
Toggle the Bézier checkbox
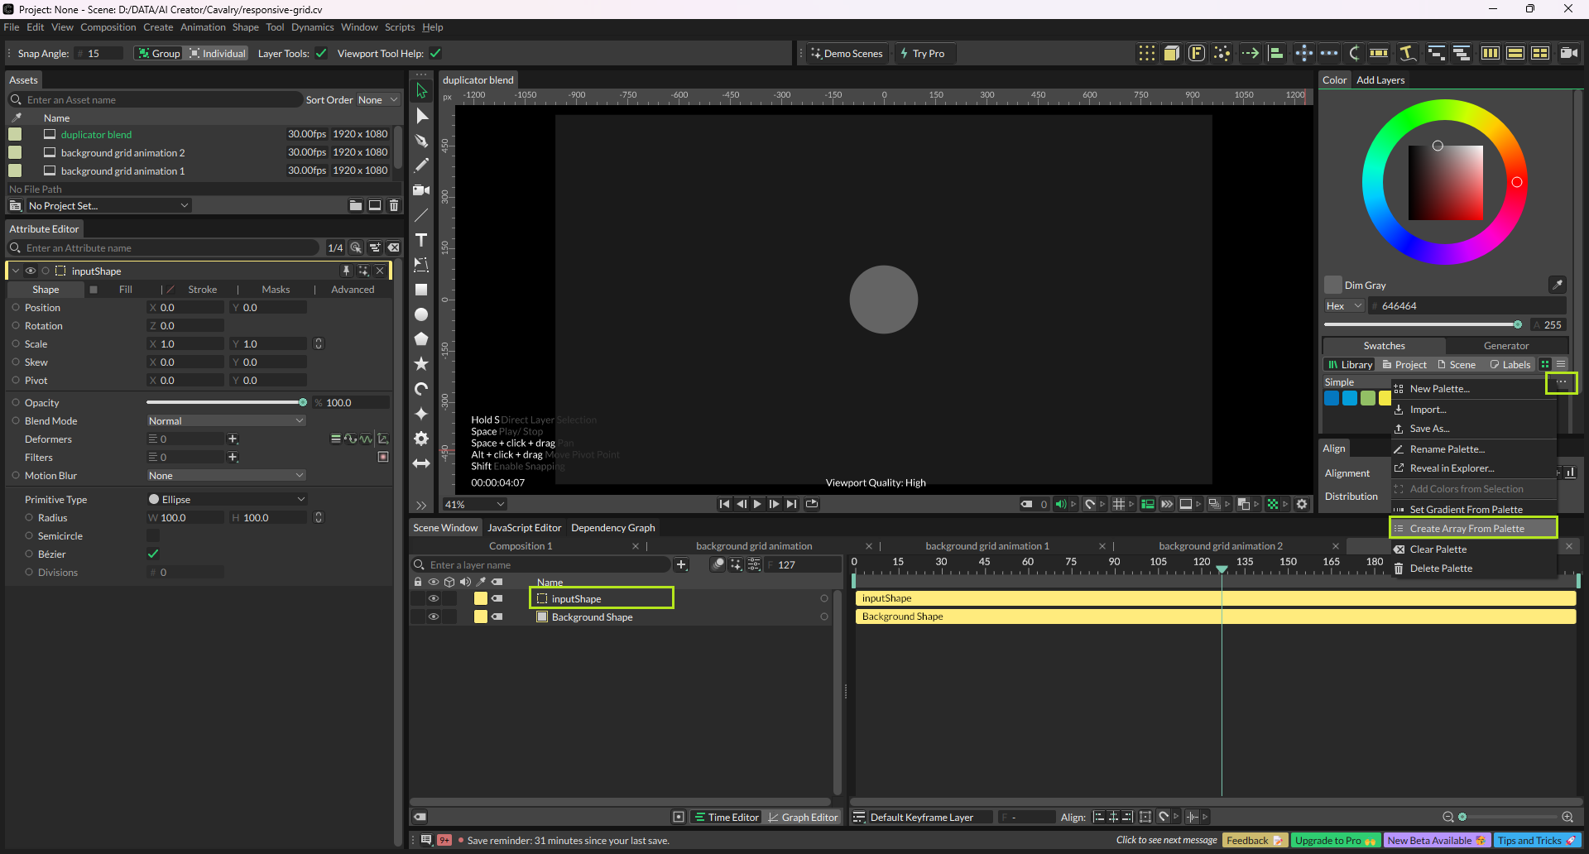coord(153,554)
